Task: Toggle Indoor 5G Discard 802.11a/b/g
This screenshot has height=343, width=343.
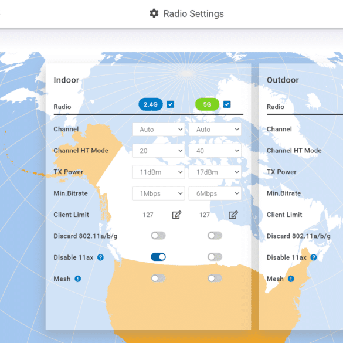Action: [x=215, y=236]
